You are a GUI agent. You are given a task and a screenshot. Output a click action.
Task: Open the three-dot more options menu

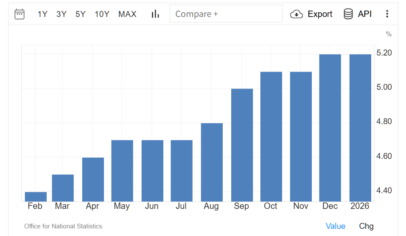[387, 14]
